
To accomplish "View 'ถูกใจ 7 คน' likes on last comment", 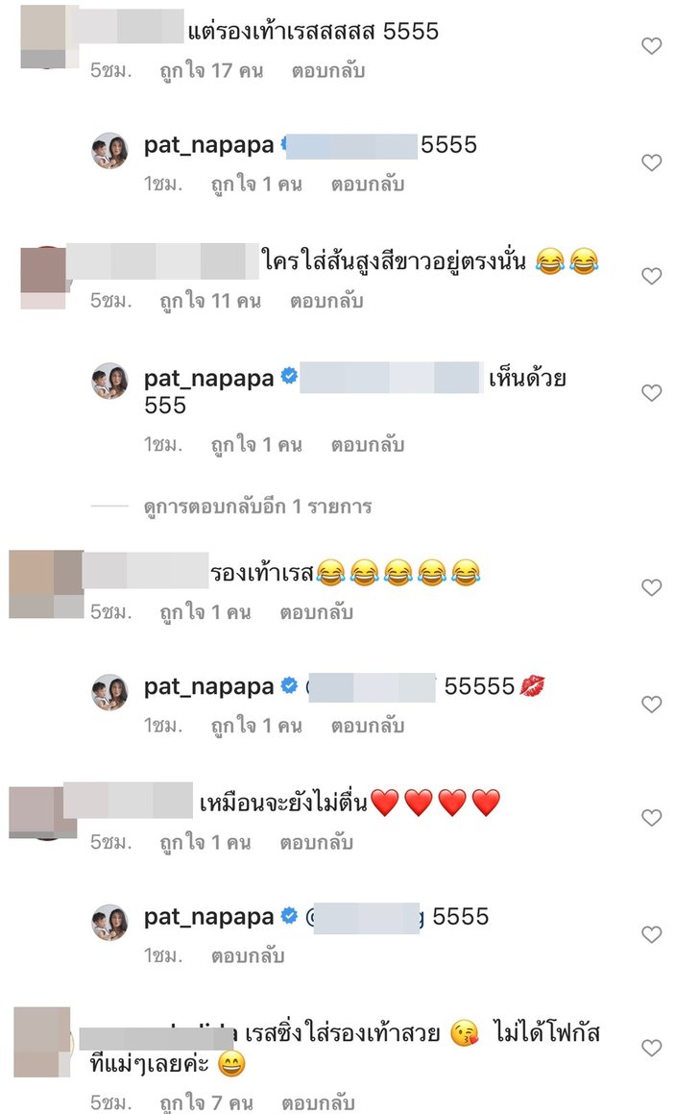I will point(206,1102).
